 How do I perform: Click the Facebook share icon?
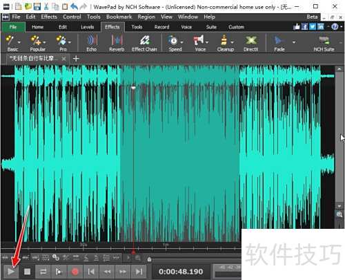click(x=304, y=27)
